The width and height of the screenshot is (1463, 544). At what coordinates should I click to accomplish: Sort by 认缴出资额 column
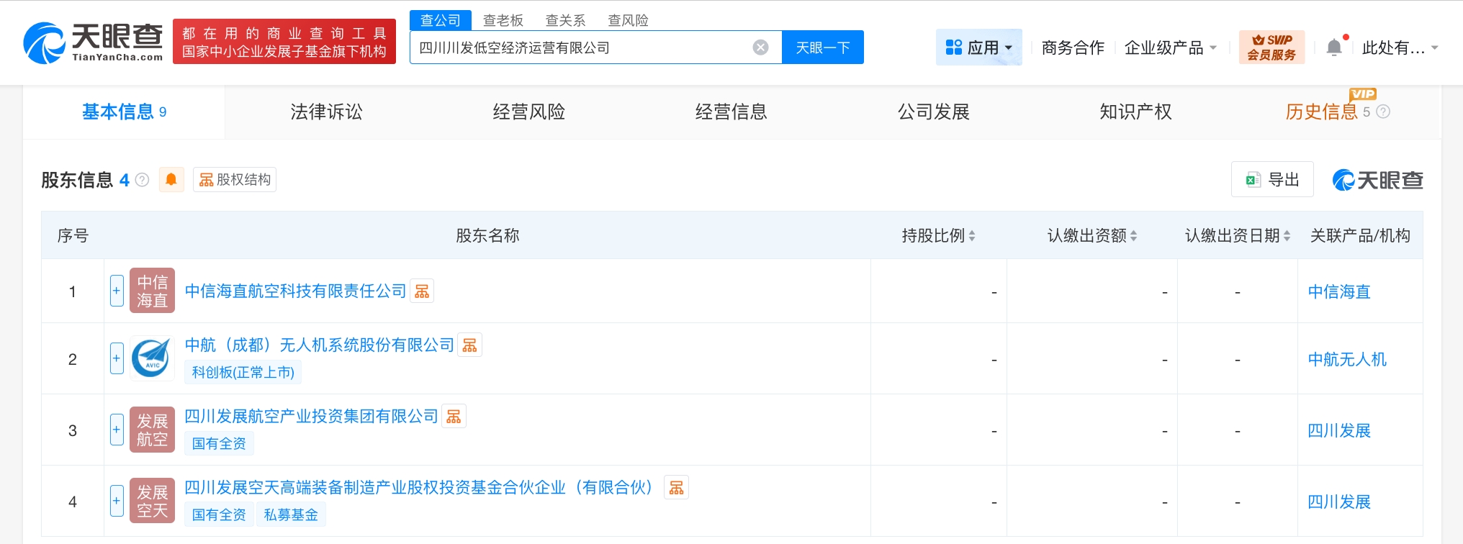(1091, 235)
